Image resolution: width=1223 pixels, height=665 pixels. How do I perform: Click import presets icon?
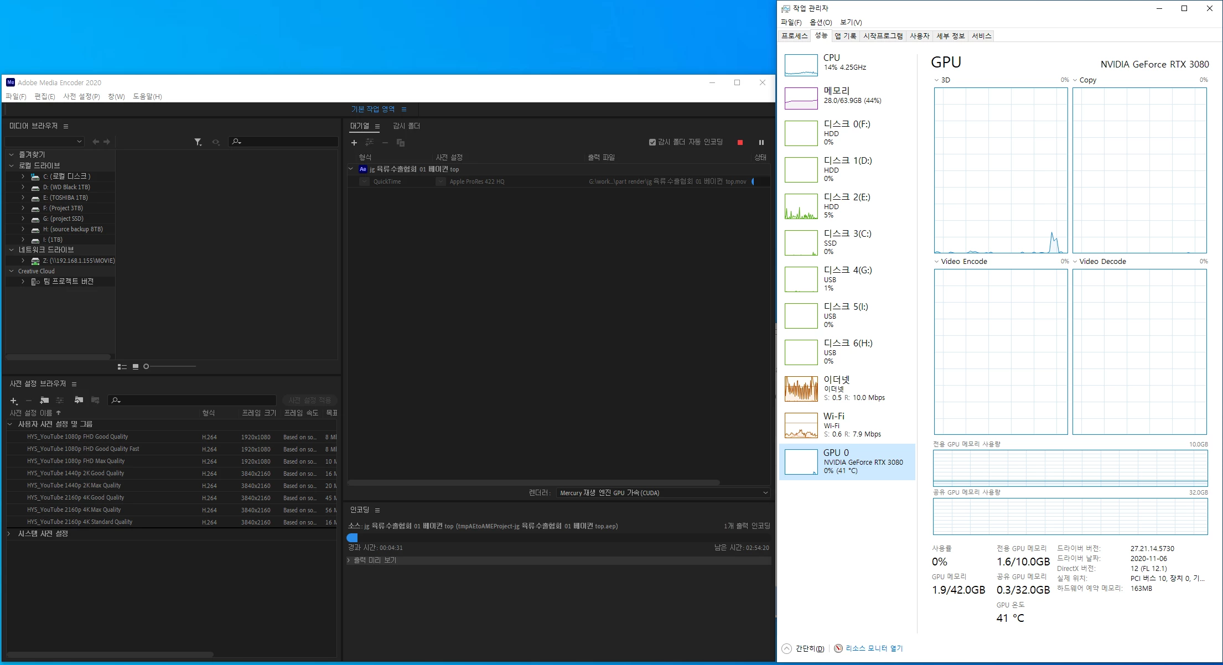pyautogui.click(x=79, y=400)
